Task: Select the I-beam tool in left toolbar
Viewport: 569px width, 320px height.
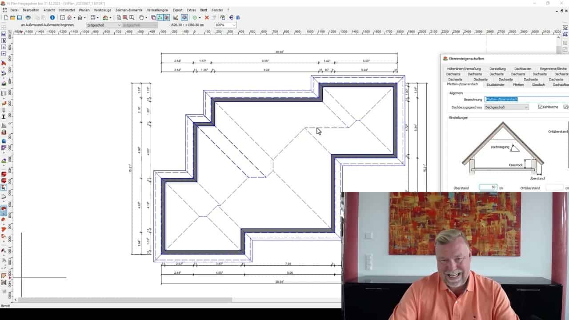Action: [x=4, y=117]
